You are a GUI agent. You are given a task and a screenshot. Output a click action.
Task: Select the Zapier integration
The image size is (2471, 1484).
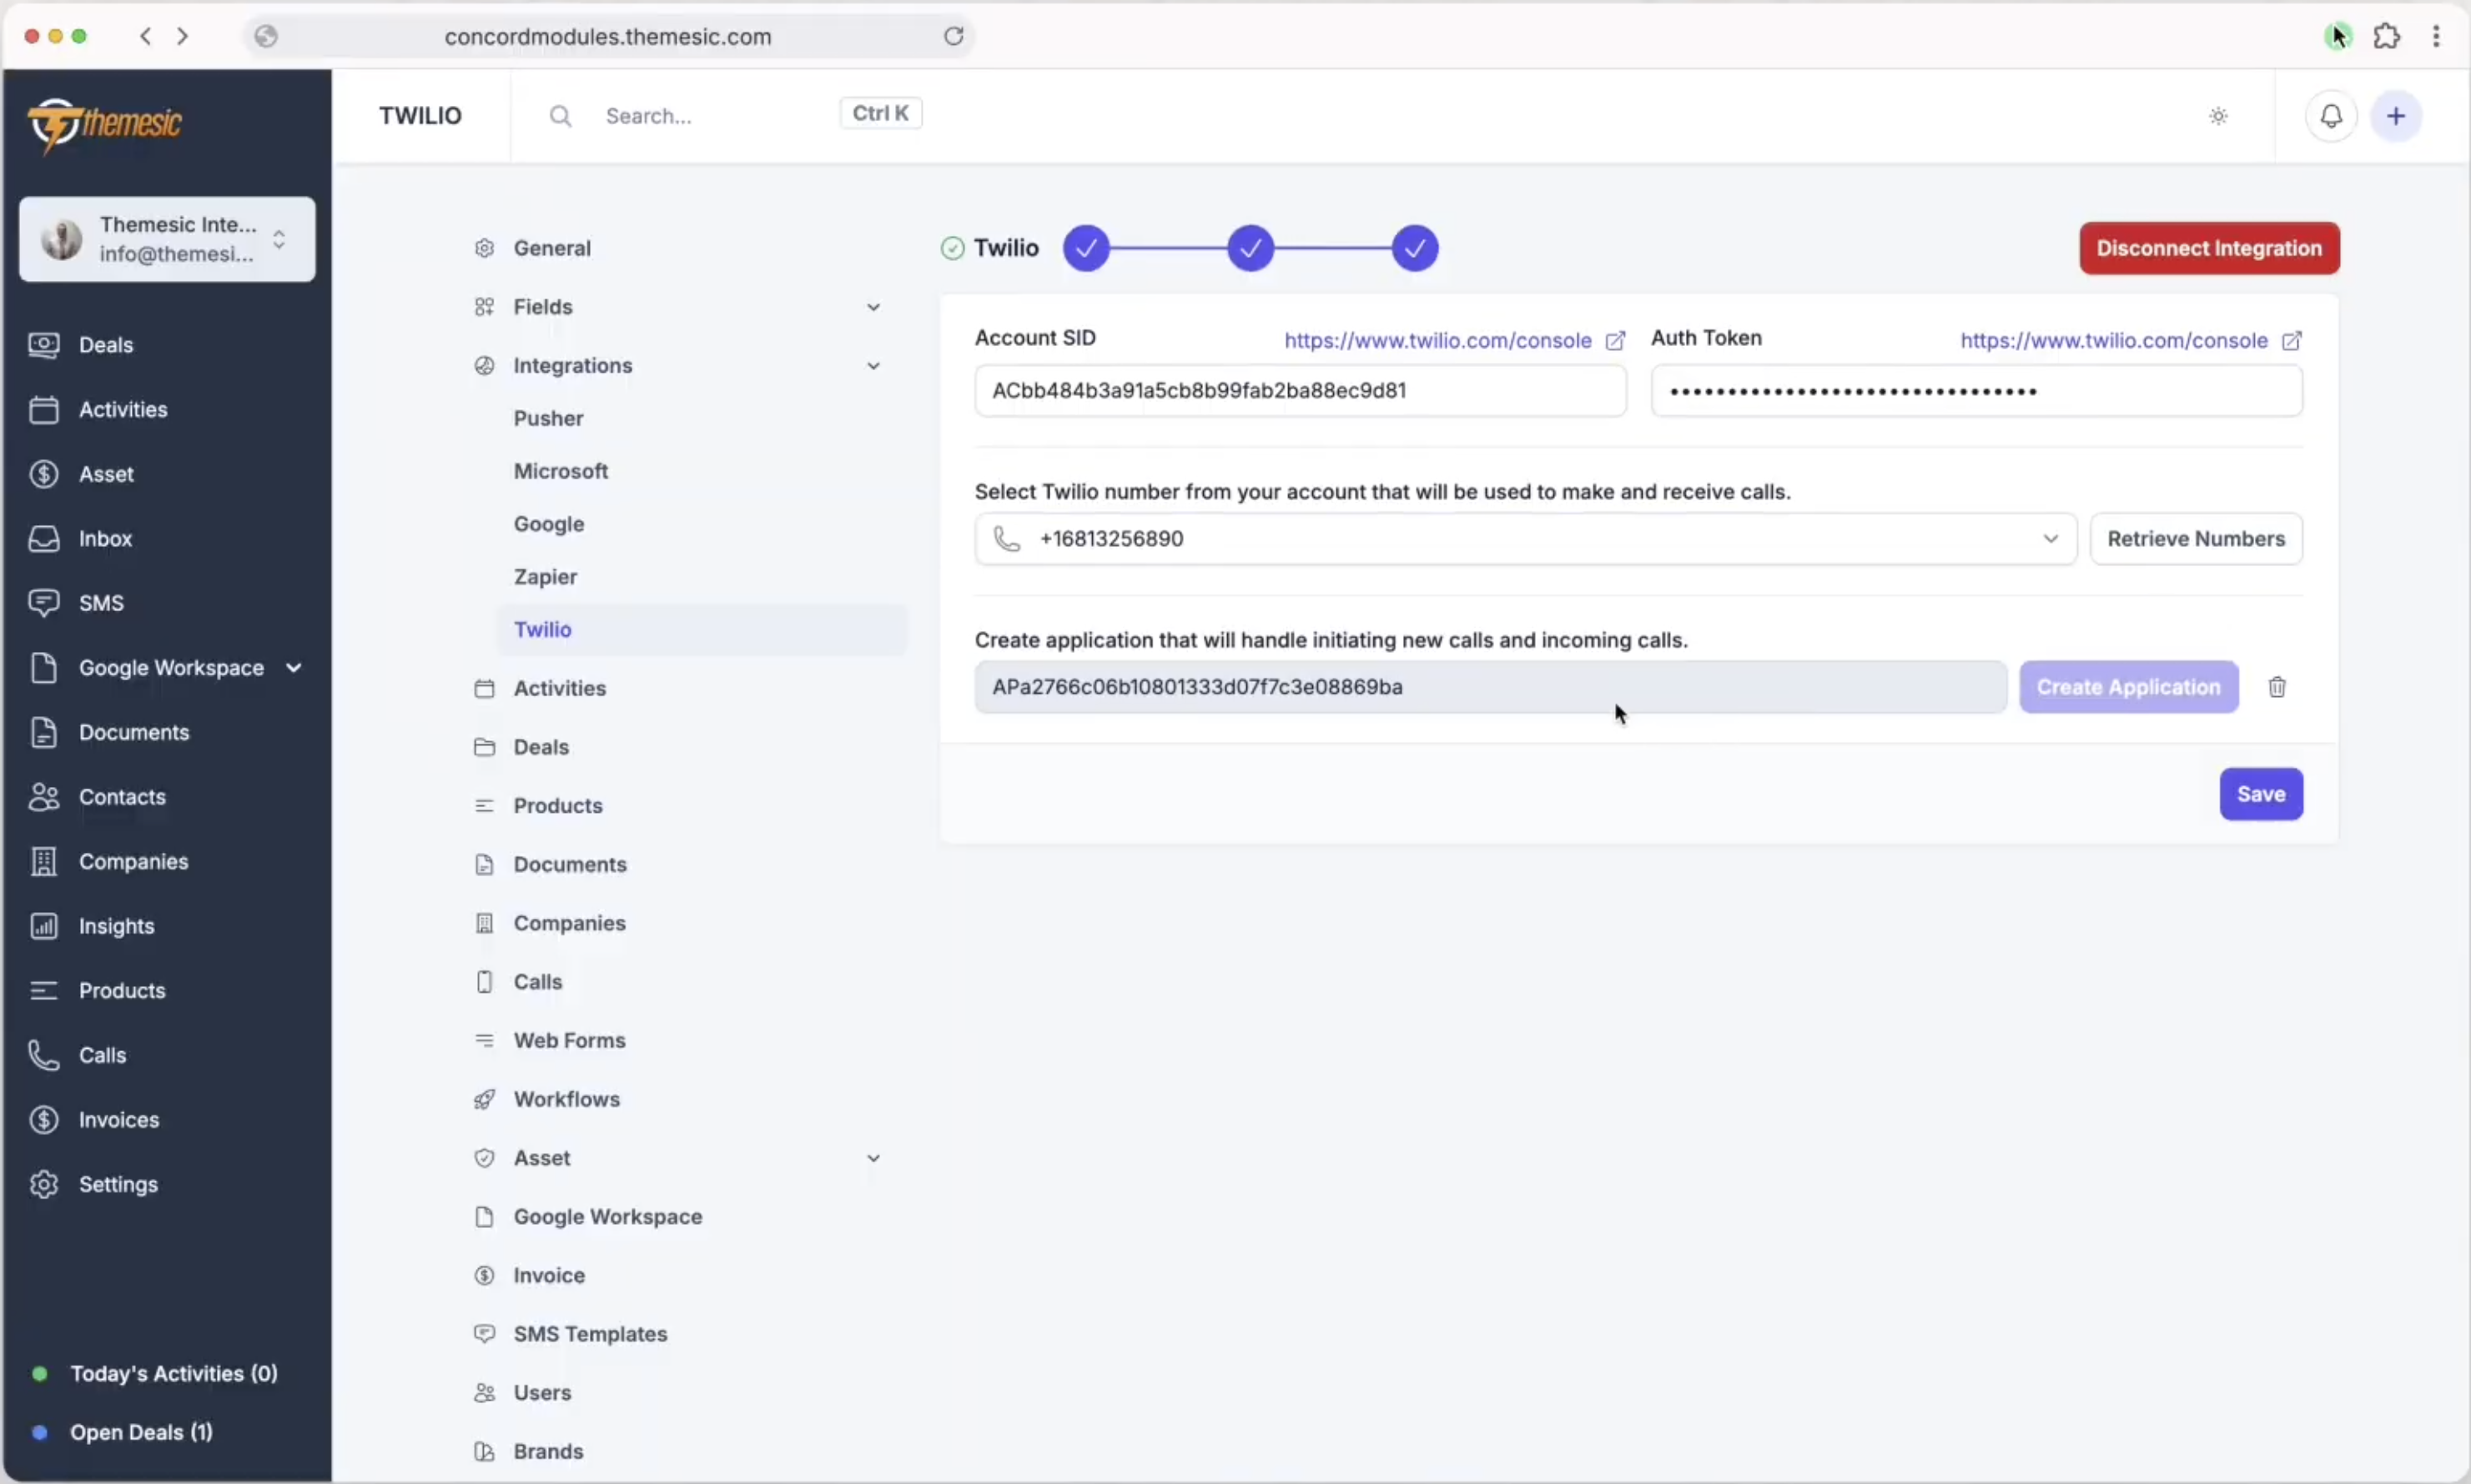(546, 576)
